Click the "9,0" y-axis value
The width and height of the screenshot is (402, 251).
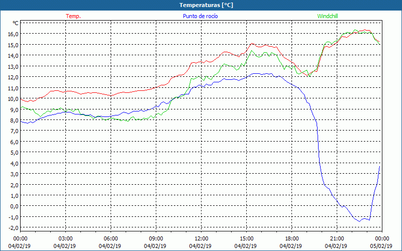tap(15, 109)
